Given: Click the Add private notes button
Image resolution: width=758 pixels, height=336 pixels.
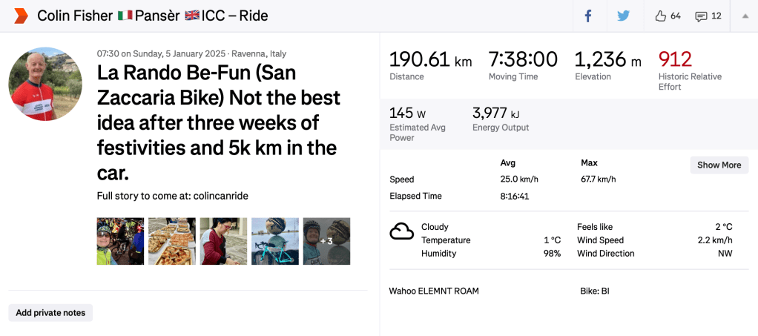Looking at the screenshot, I should click(50, 313).
